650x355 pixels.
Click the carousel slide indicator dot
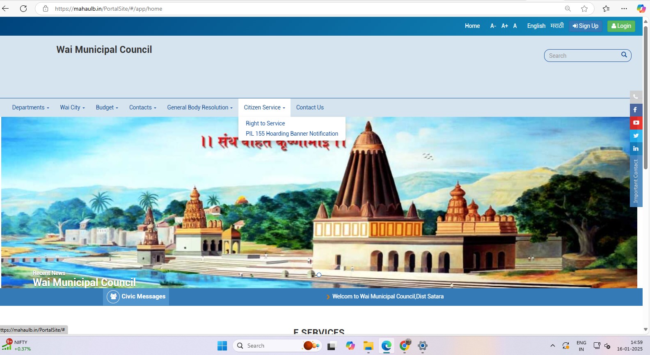319,275
